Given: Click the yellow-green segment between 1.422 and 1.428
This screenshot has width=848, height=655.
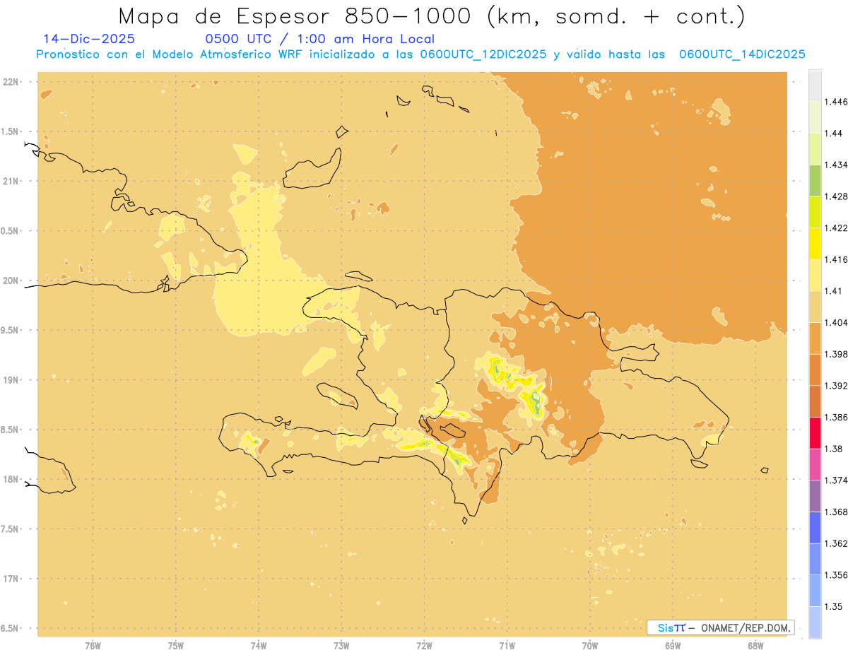Looking at the screenshot, I should tap(815, 212).
